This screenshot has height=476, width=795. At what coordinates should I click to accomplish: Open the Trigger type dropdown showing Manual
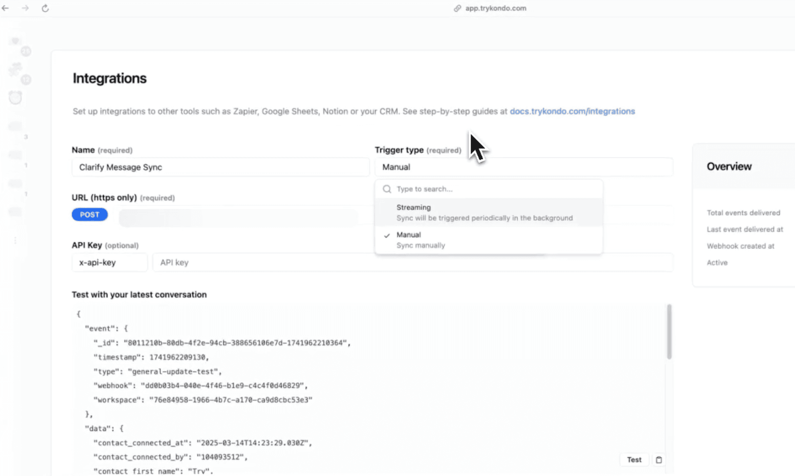(x=523, y=167)
